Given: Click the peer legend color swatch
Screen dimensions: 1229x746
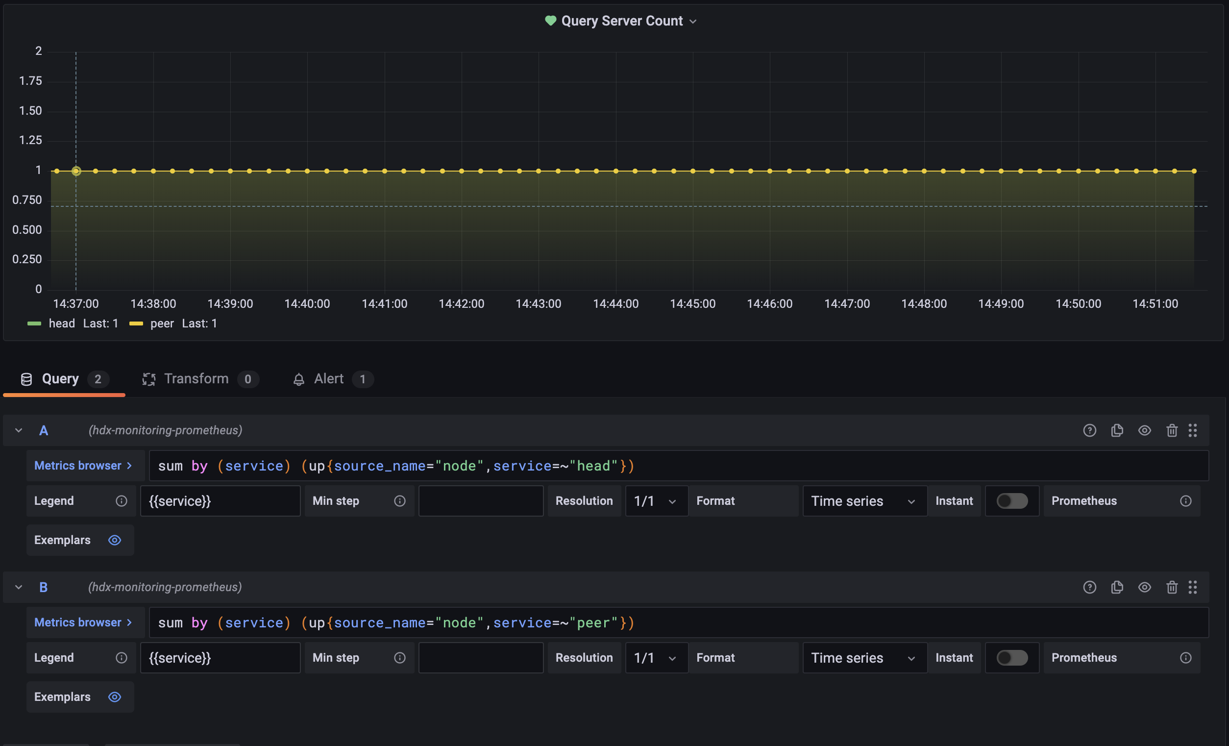Looking at the screenshot, I should [136, 323].
